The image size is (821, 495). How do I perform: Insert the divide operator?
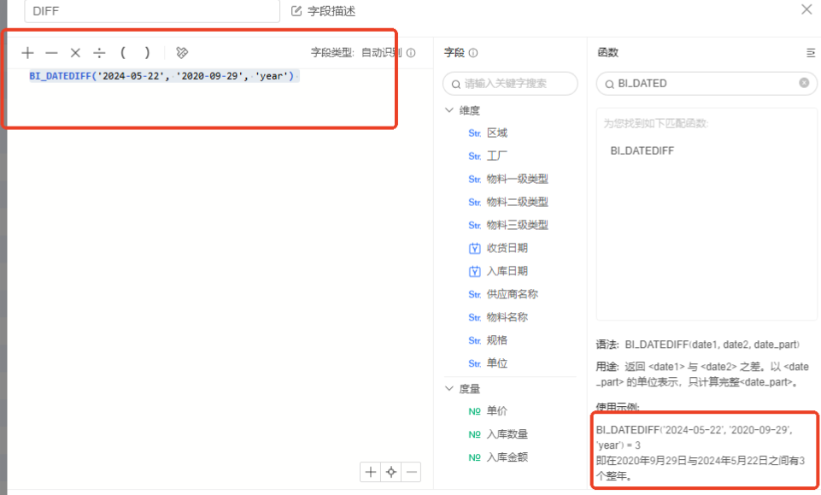pos(99,53)
